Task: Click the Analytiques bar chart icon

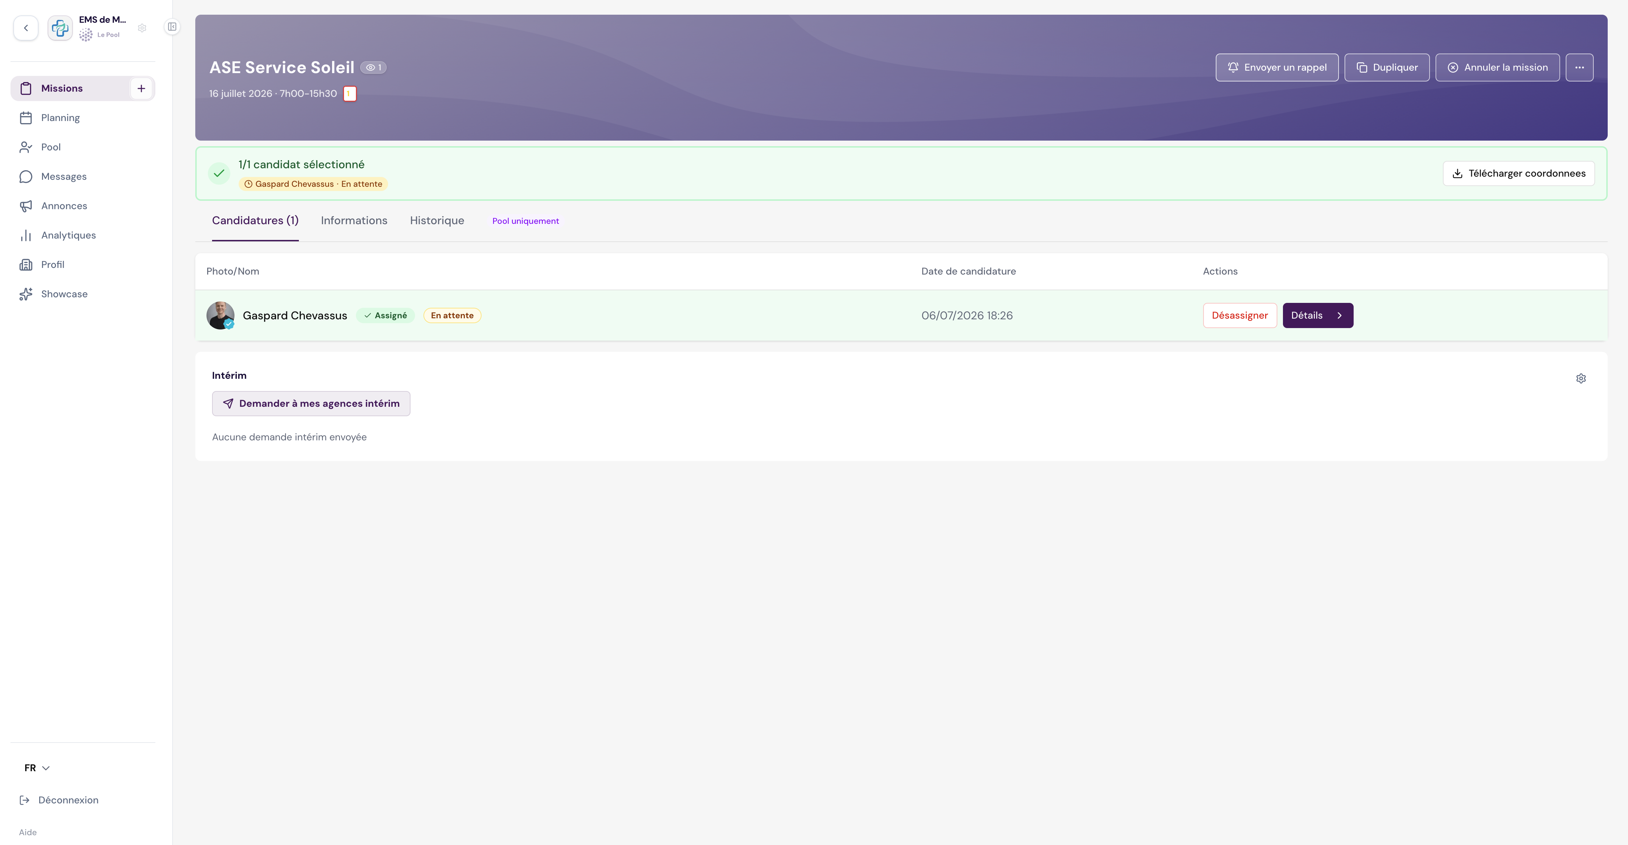Action: pyautogui.click(x=26, y=236)
